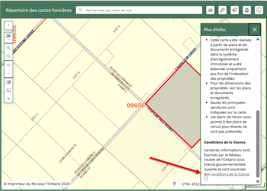Select the identify-by-shape search tool
The width and height of the screenshot is (267, 191).
tap(9, 82)
